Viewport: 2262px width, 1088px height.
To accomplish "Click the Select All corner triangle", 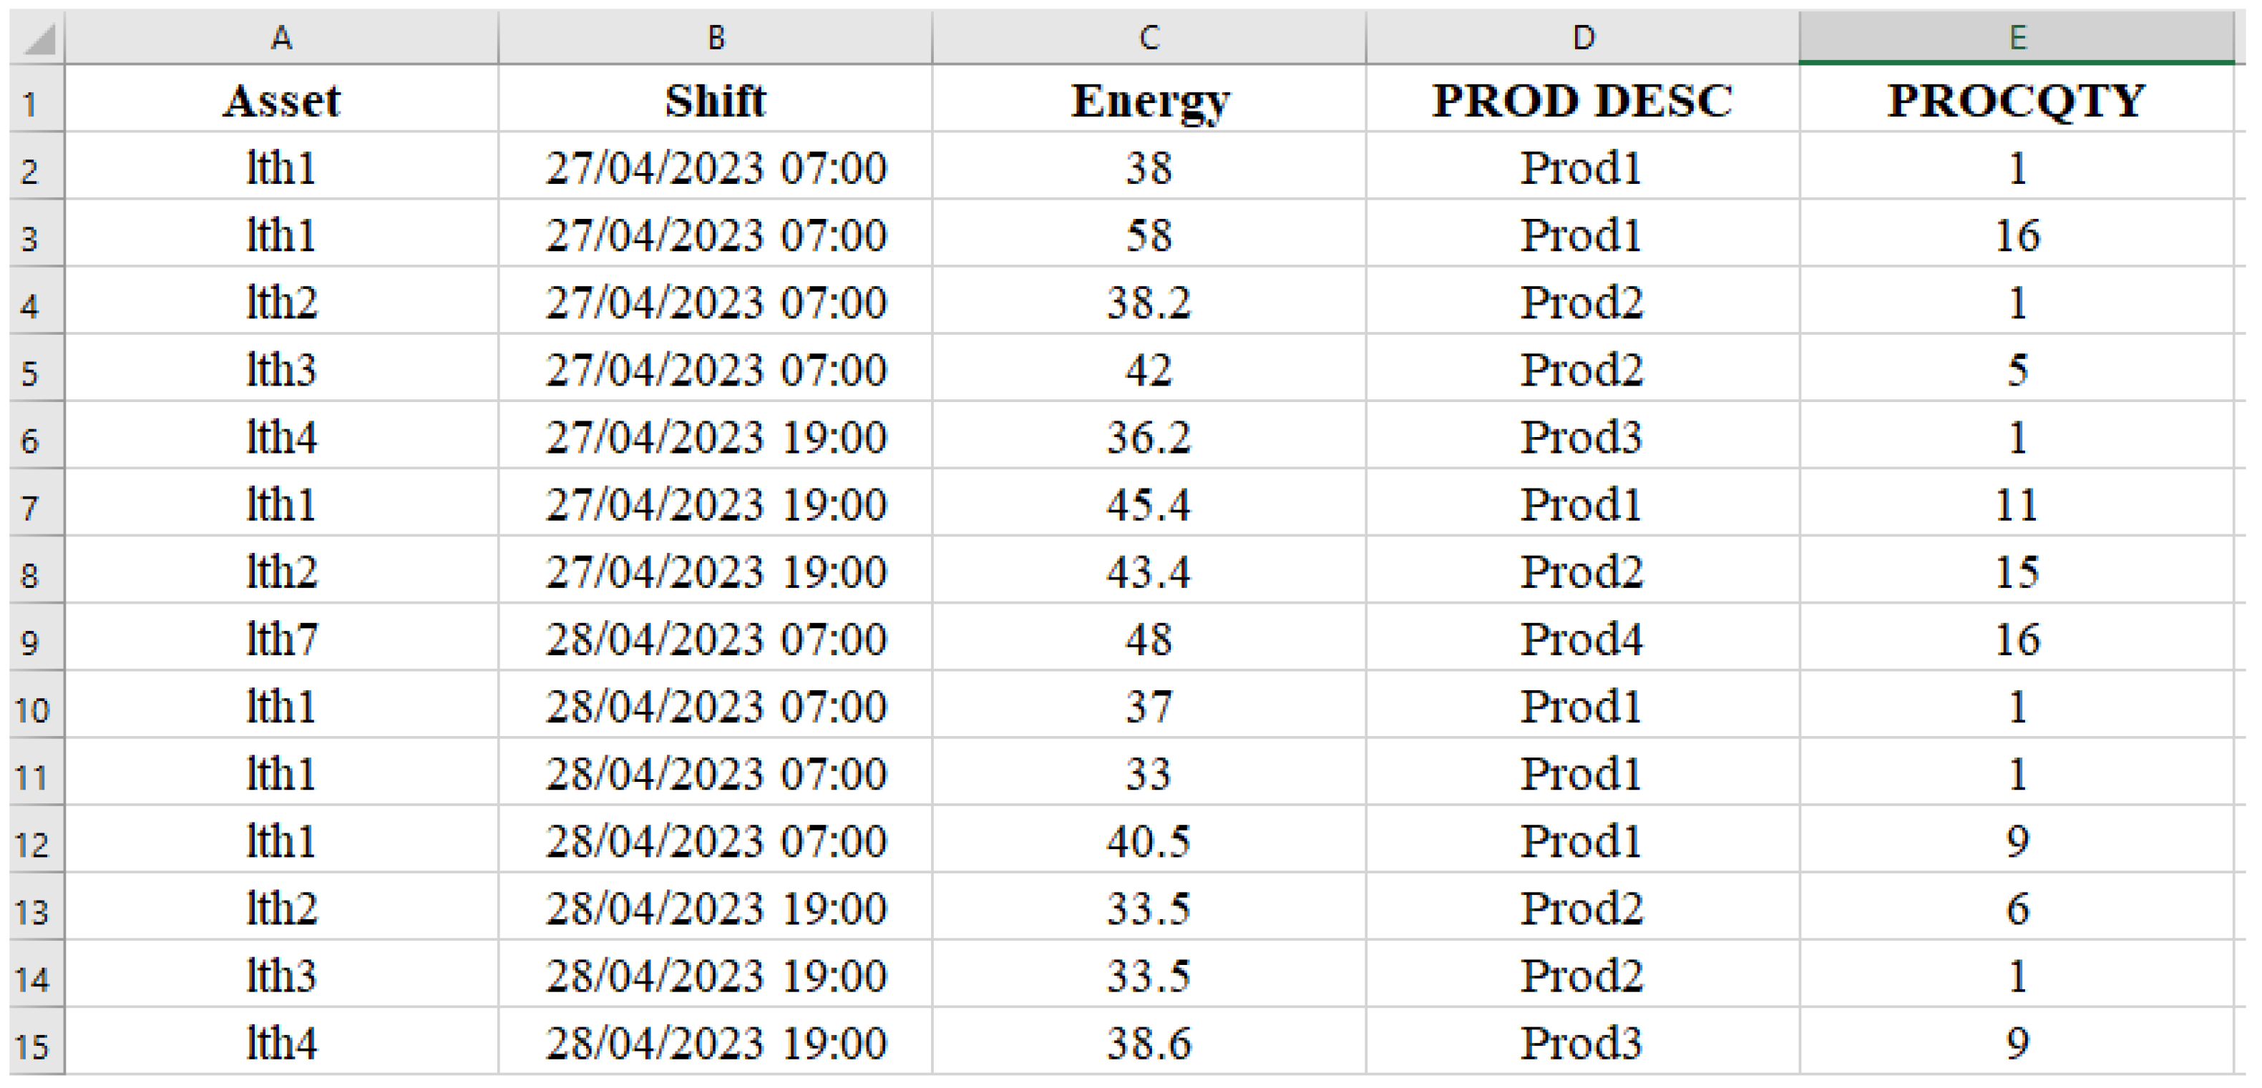I will point(39,39).
